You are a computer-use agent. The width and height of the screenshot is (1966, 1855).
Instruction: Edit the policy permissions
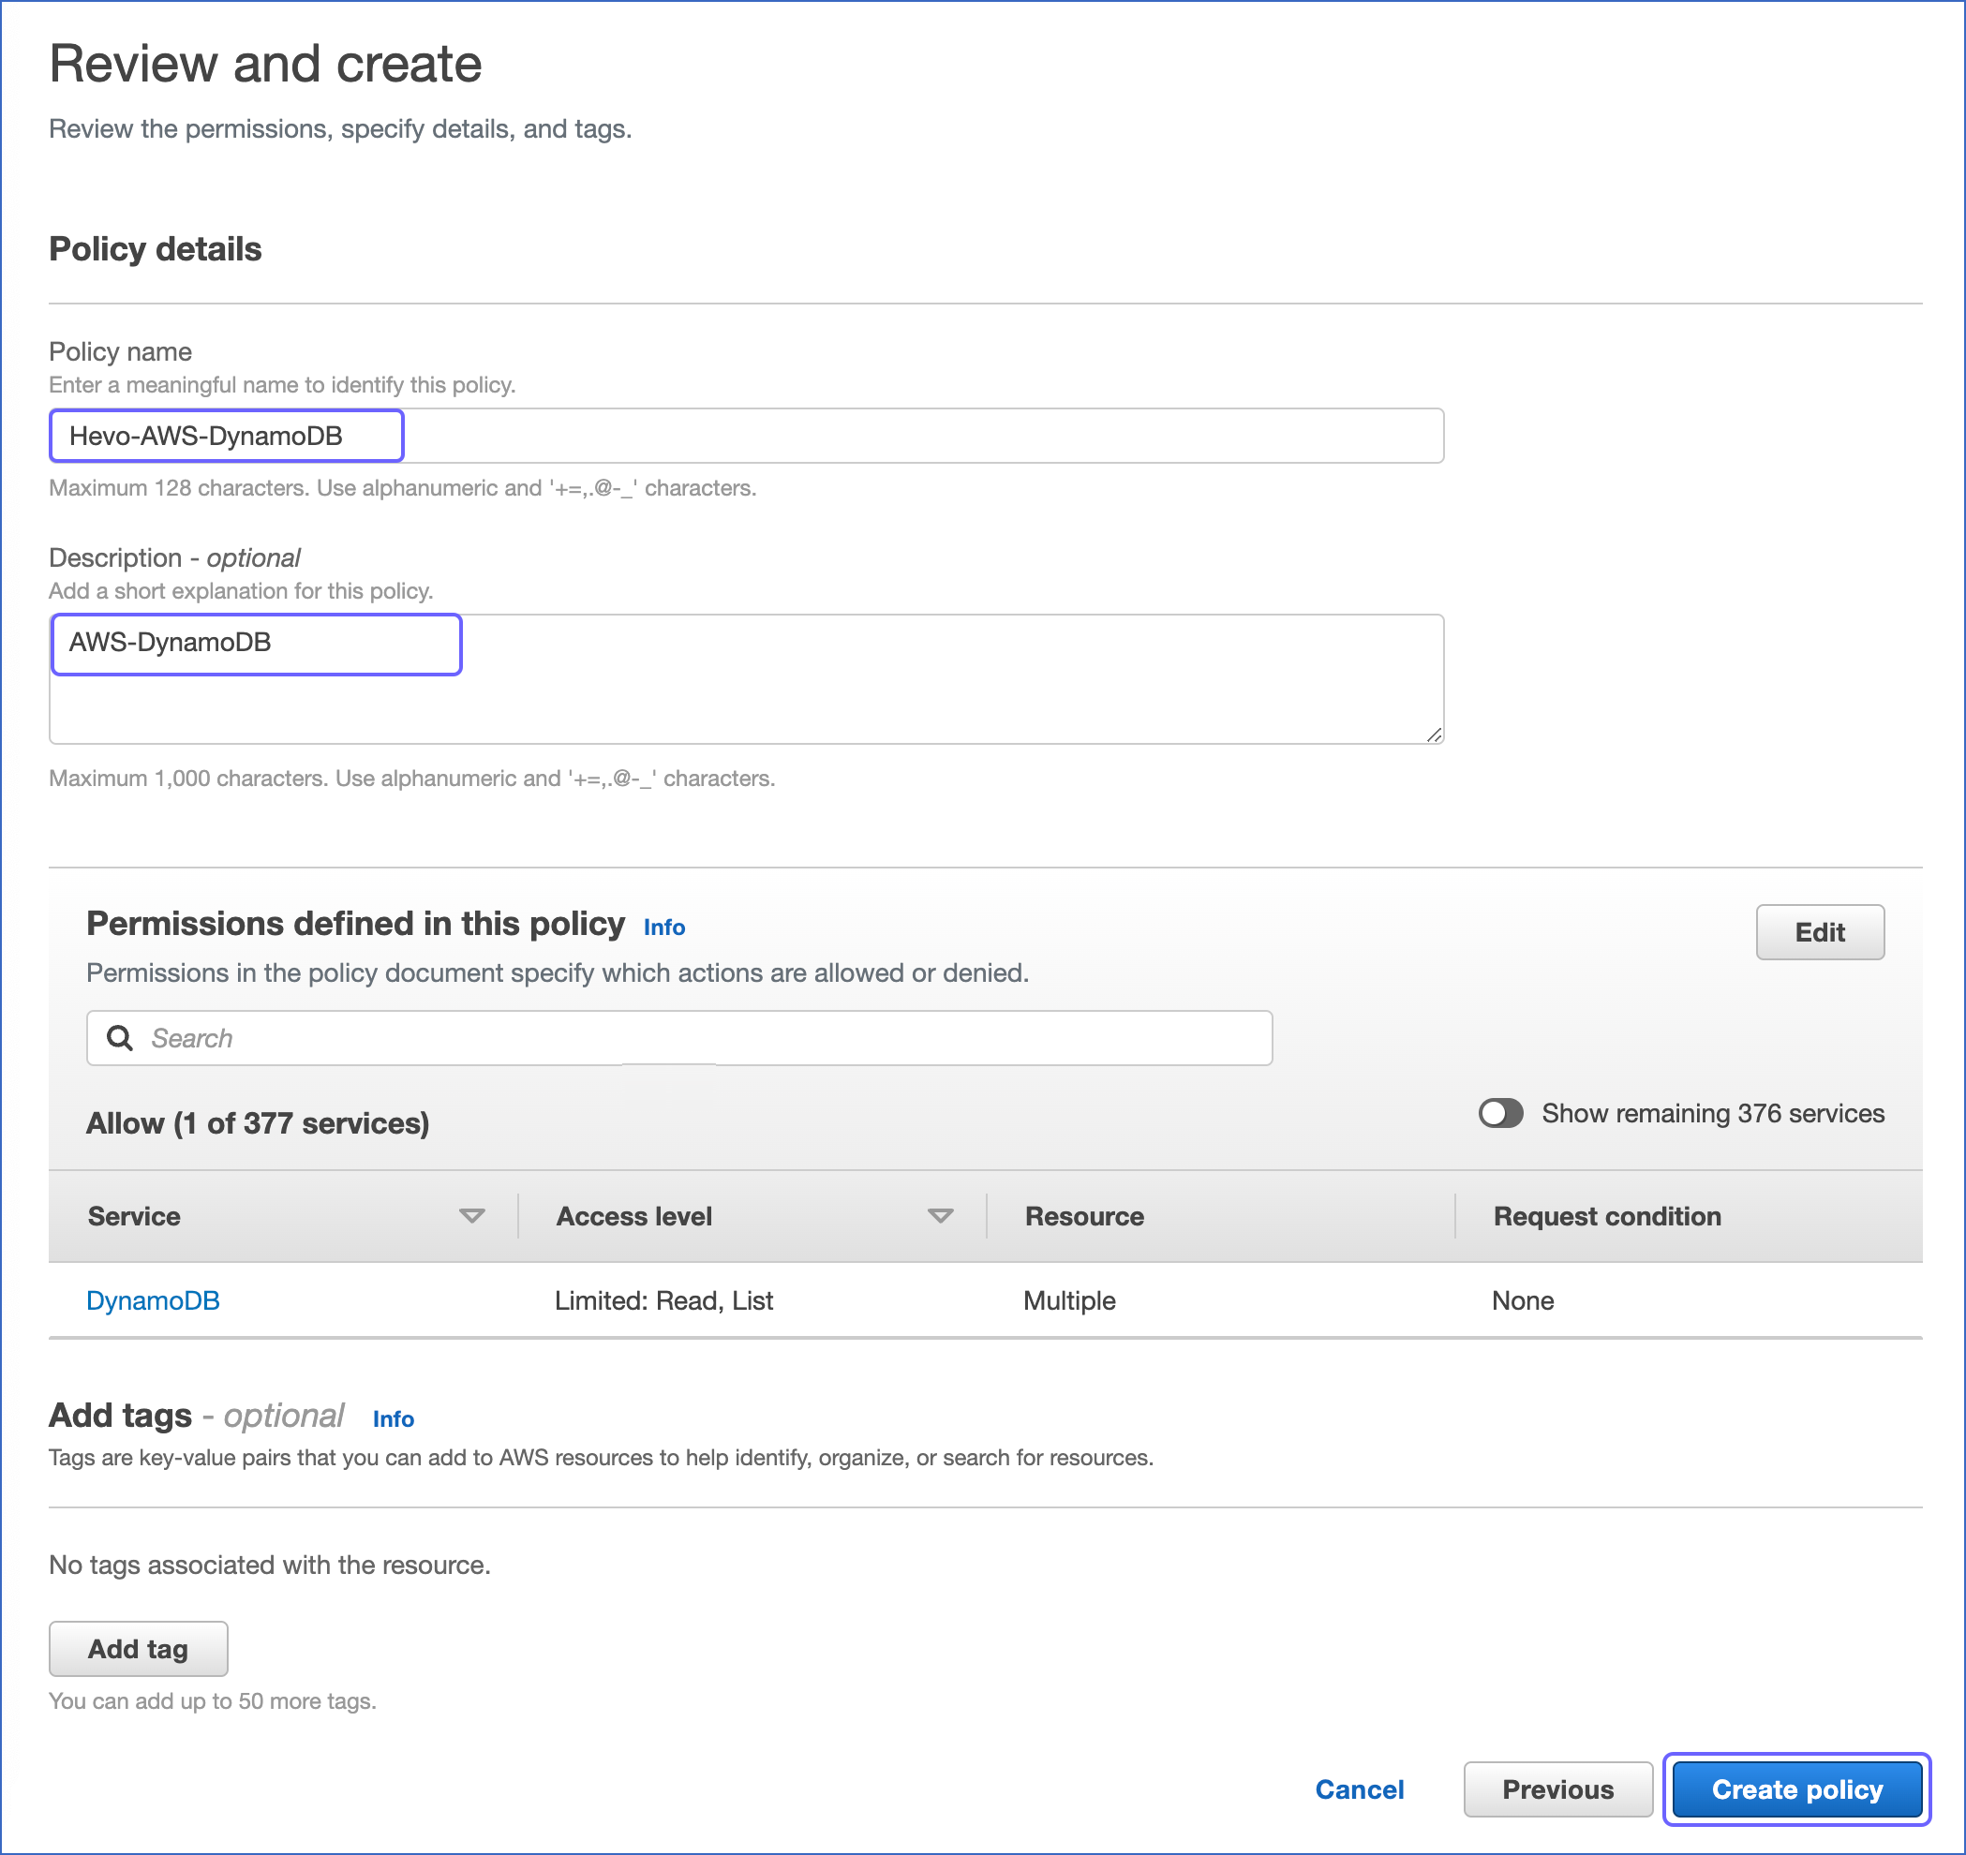tap(1820, 931)
